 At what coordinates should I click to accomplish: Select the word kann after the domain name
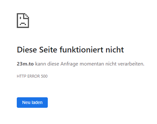tap(41, 64)
